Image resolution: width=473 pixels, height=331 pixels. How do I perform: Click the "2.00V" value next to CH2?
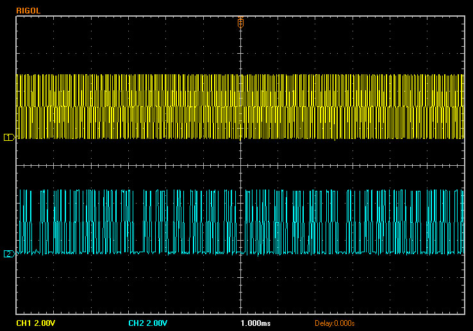click(158, 323)
